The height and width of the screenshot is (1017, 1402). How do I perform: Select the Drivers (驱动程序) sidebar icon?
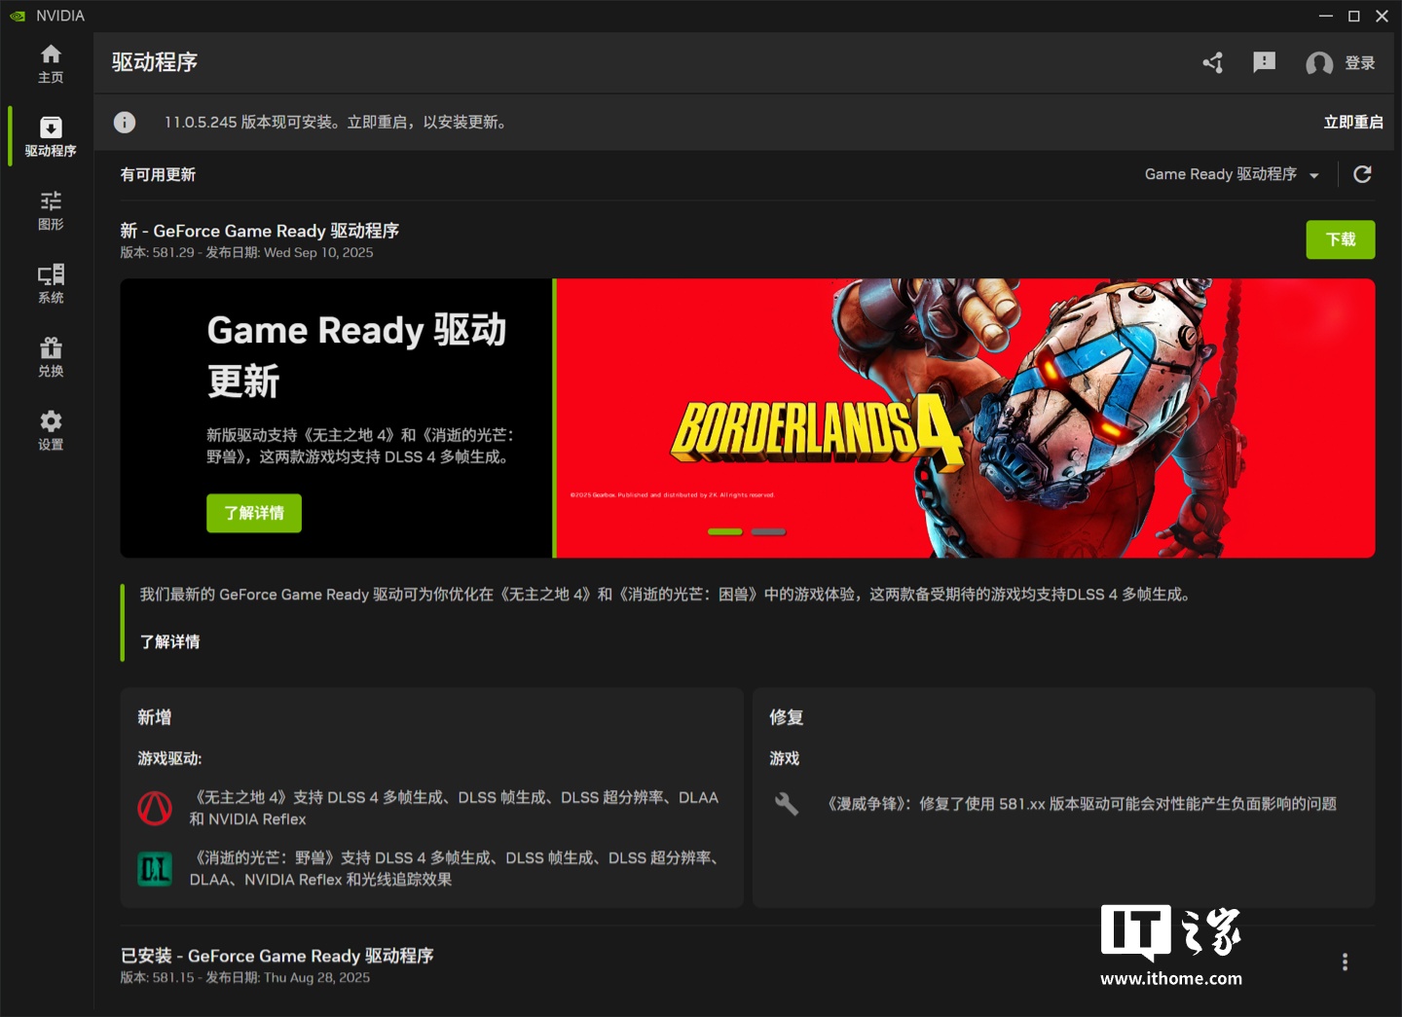tap(51, 136)
